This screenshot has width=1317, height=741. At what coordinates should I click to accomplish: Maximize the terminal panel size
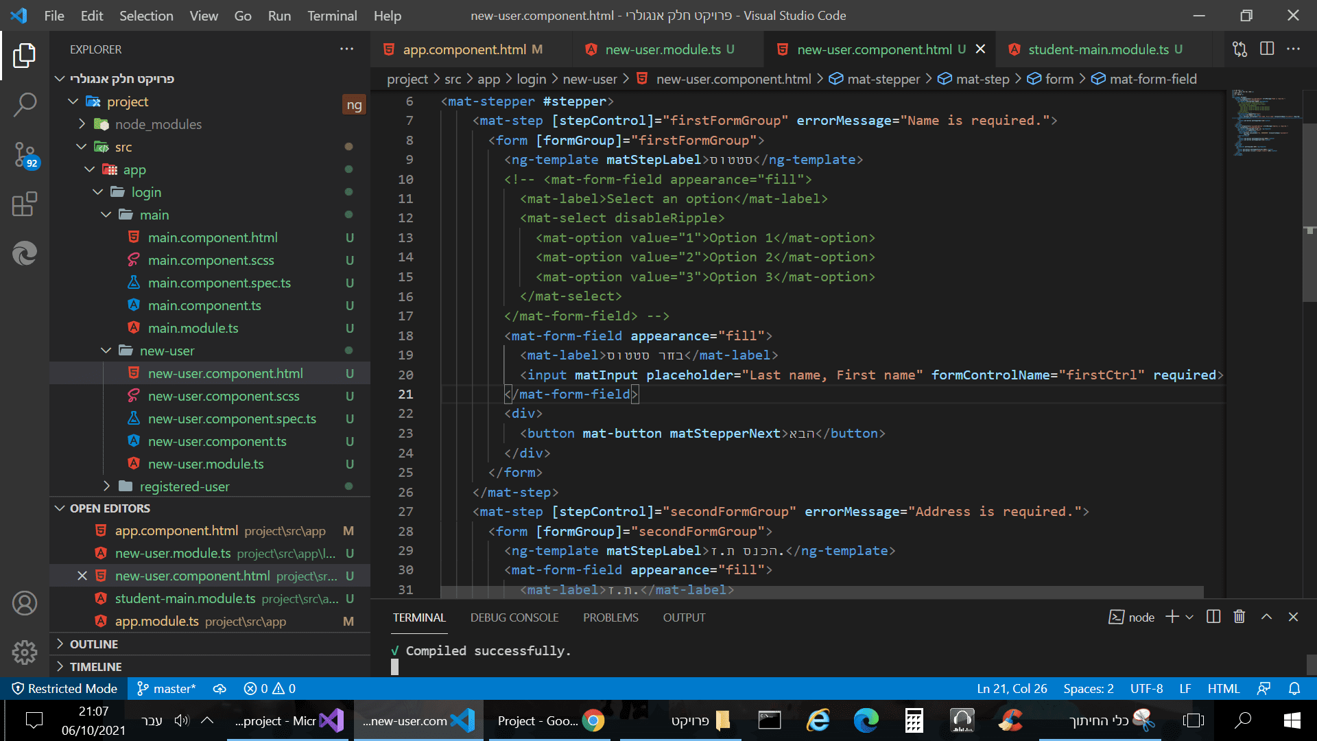[x=1266, y=617]
